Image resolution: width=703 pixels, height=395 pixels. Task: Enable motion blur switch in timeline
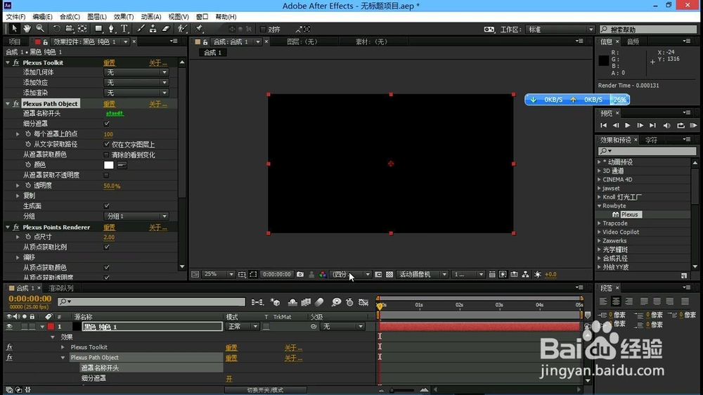pos(319,302)
